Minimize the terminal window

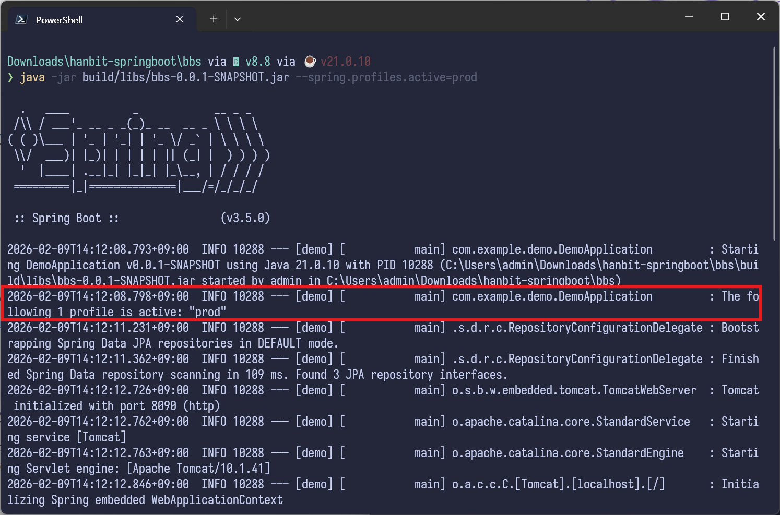(x=689, y=17)
